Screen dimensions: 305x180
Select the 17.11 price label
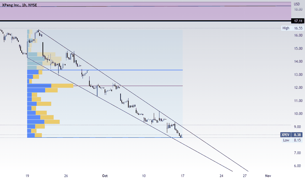pyautogui.click(x=298, y=21)
